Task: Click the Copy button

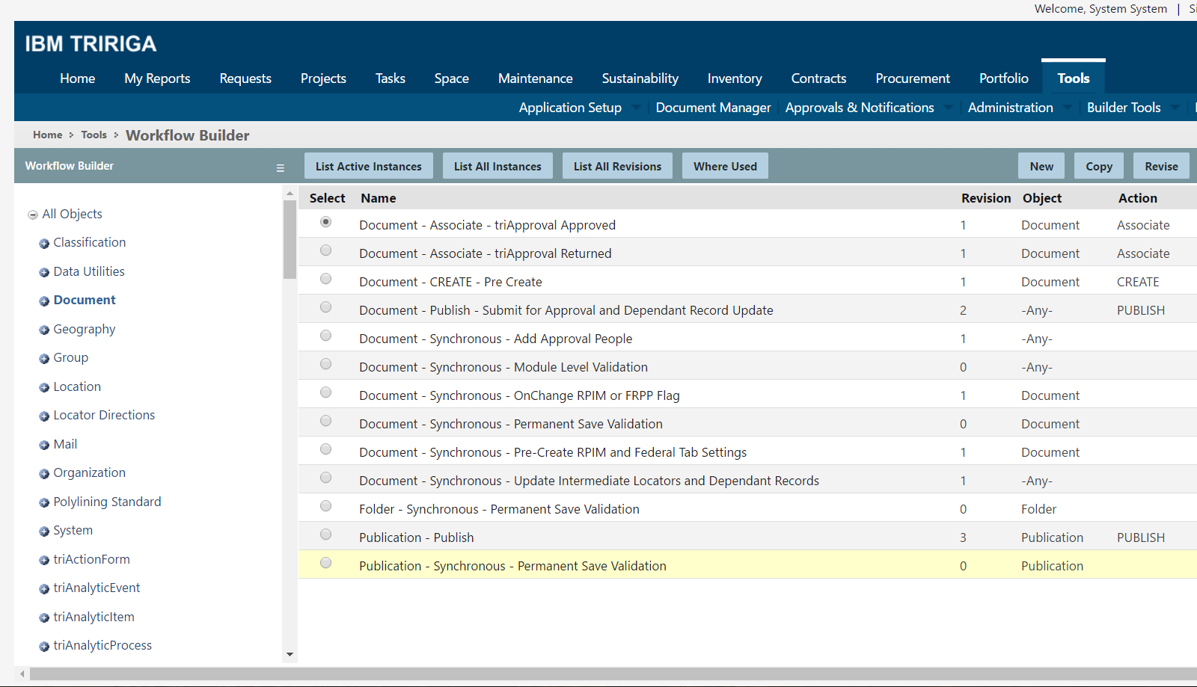Action: 1099,166
